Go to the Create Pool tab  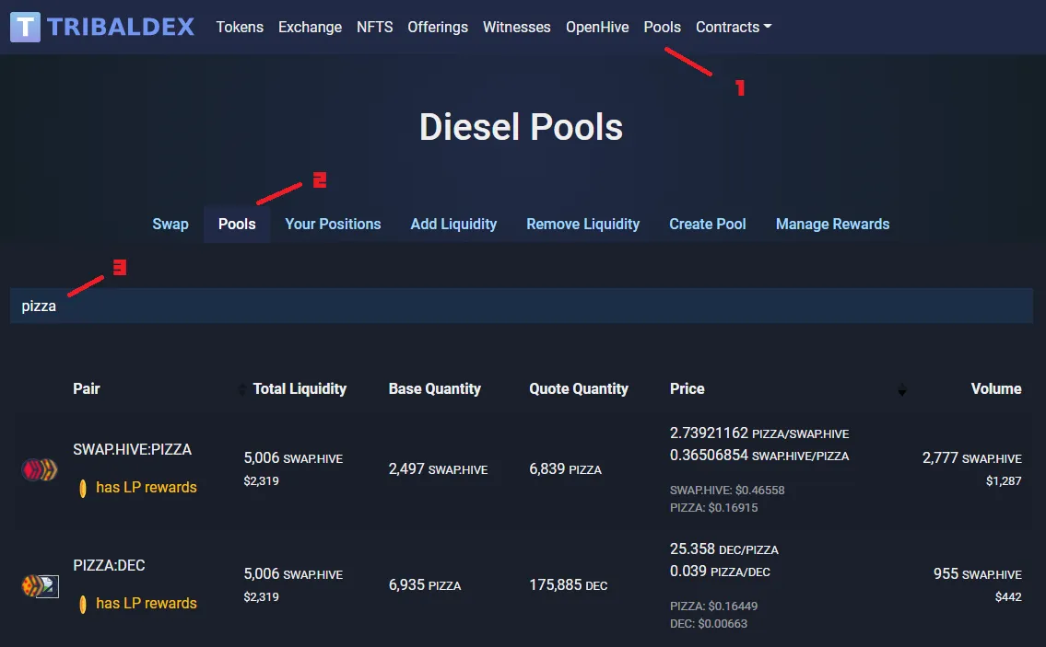coord(708,224)
